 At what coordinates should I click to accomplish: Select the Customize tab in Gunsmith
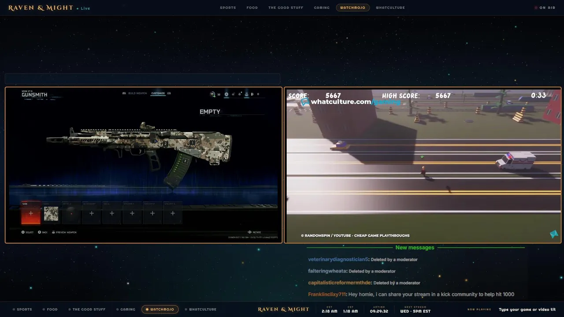(158, 93)
